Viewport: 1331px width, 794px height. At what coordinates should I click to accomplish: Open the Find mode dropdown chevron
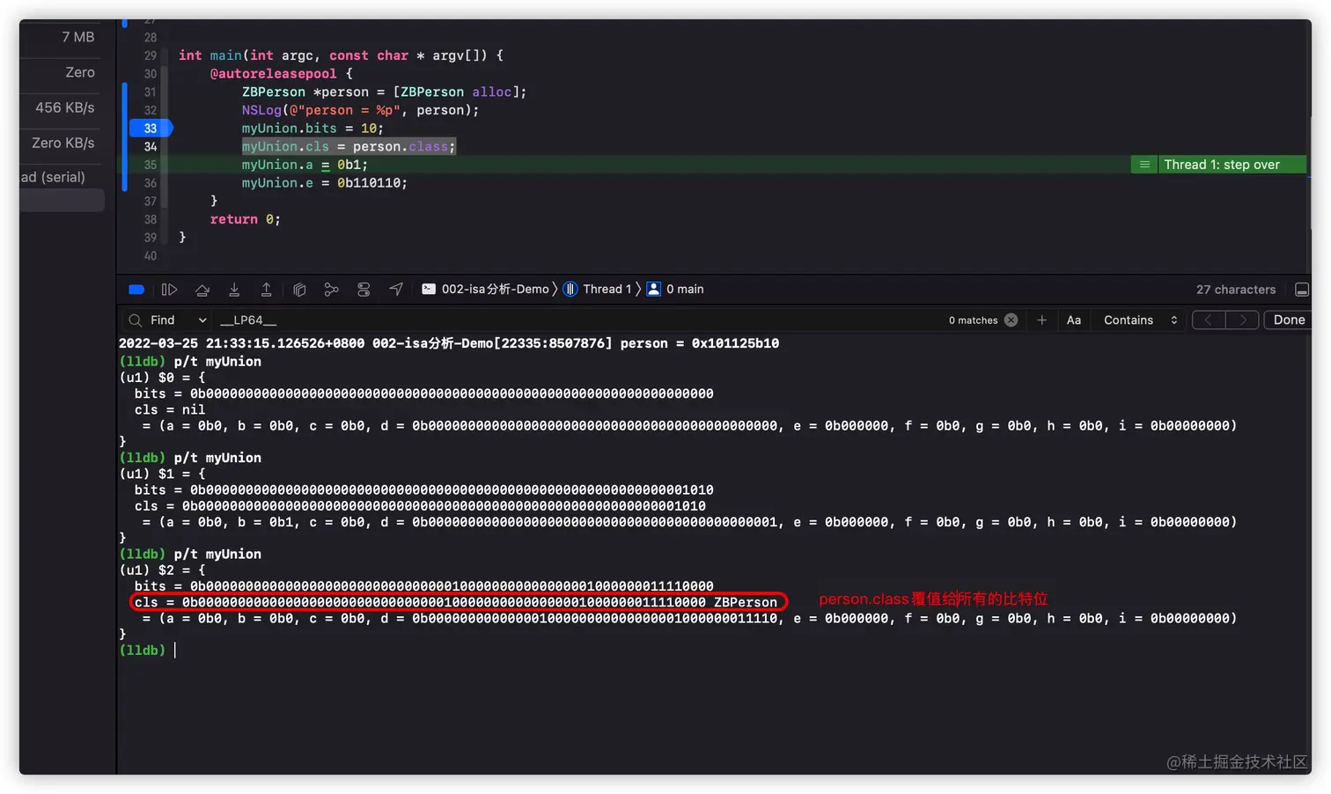[202, 320]
